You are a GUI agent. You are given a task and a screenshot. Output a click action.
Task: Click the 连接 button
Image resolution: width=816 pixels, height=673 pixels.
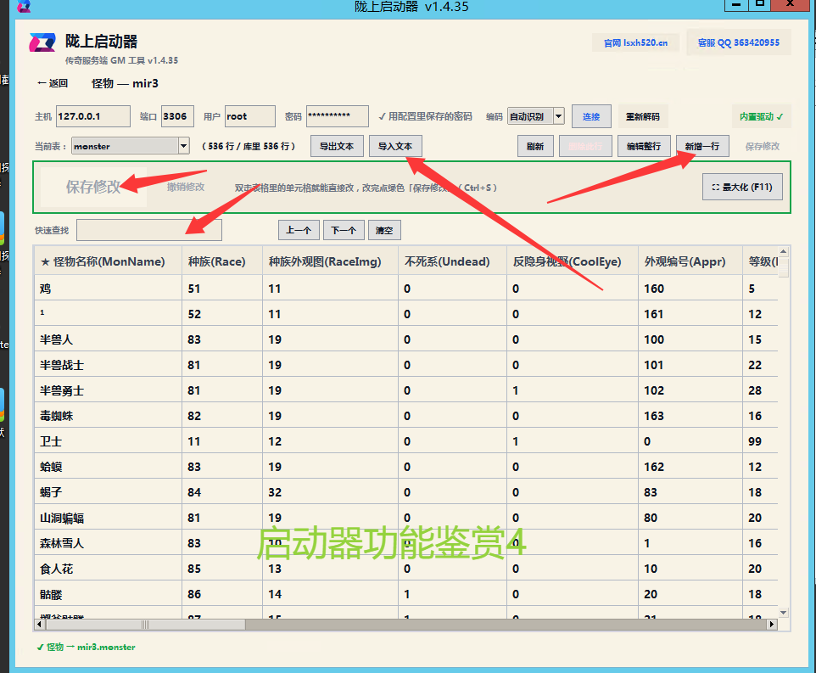pos(591,116)
